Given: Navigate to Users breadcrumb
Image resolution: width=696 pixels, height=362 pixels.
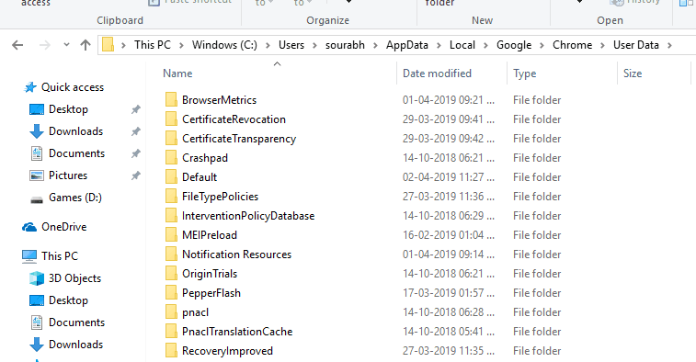Looking at the screenshot, I should pos(291,45).
